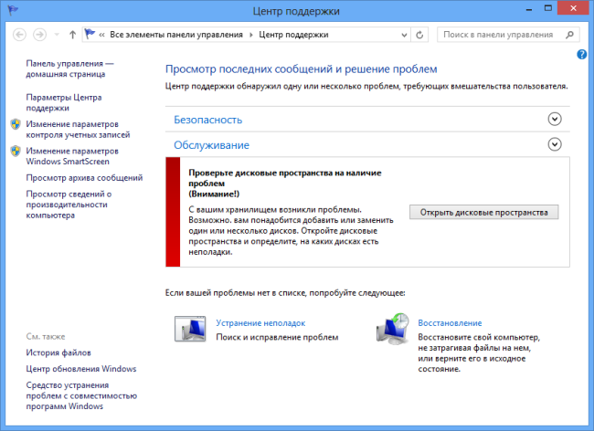Click the flag icon in address bar

pos(90,35)
